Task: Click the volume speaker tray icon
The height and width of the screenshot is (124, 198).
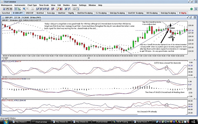Action: tap(169, 122)
